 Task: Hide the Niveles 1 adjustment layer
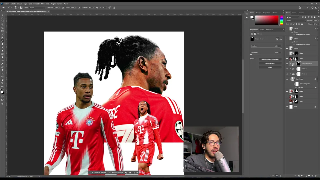[x=287, y=74]
